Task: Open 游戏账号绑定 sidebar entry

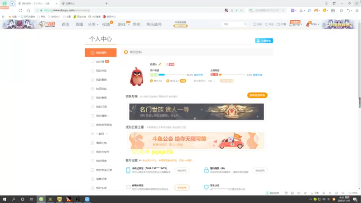Action: coord(101,125)
